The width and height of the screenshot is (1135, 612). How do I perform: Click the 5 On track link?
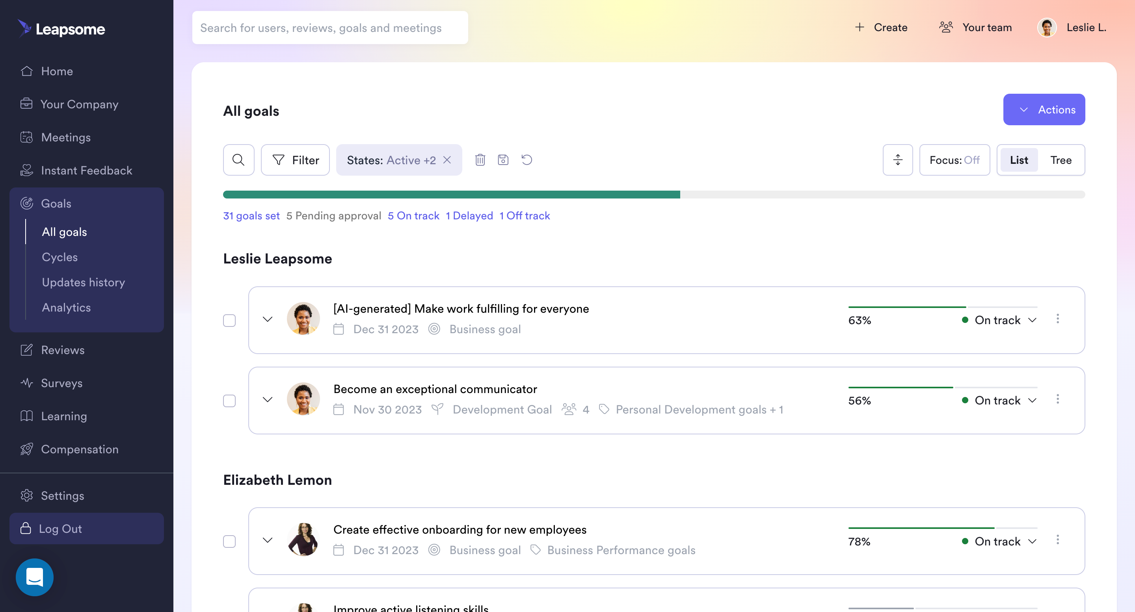pos(413,216)
